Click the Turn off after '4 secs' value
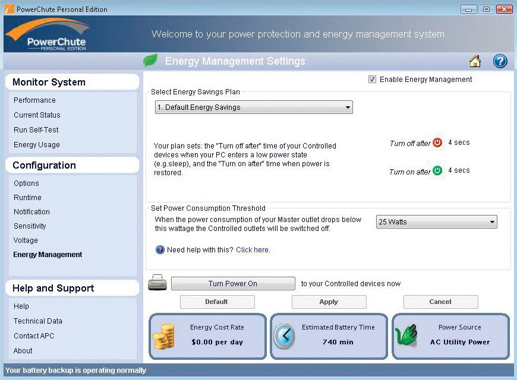This screenshot has width=517, height=380. pos(459,142)
